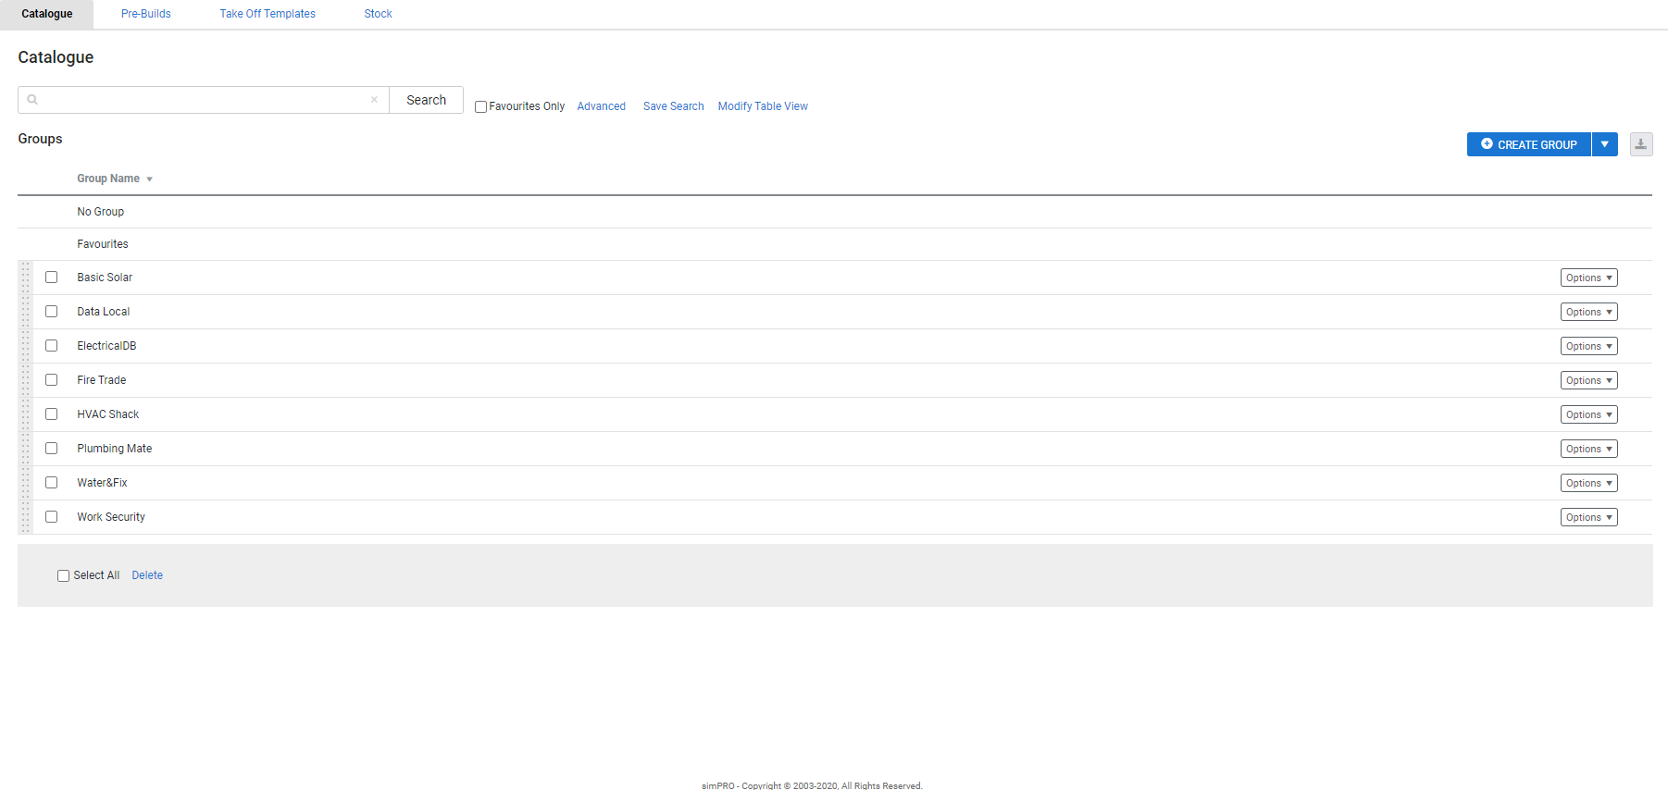This screenshot has height=790, width=1668.
Task: Tick the Plumbing Mate checkbox
Action: (52, 449)
